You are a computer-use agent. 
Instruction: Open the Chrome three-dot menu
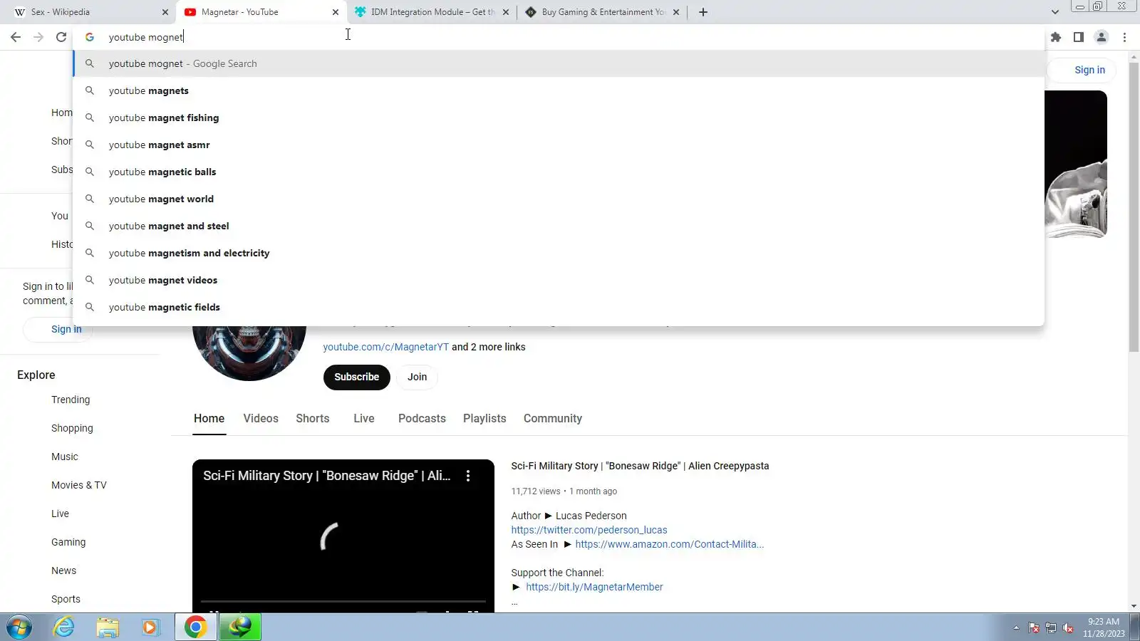pyautogui.click(x=1125, y=37)
